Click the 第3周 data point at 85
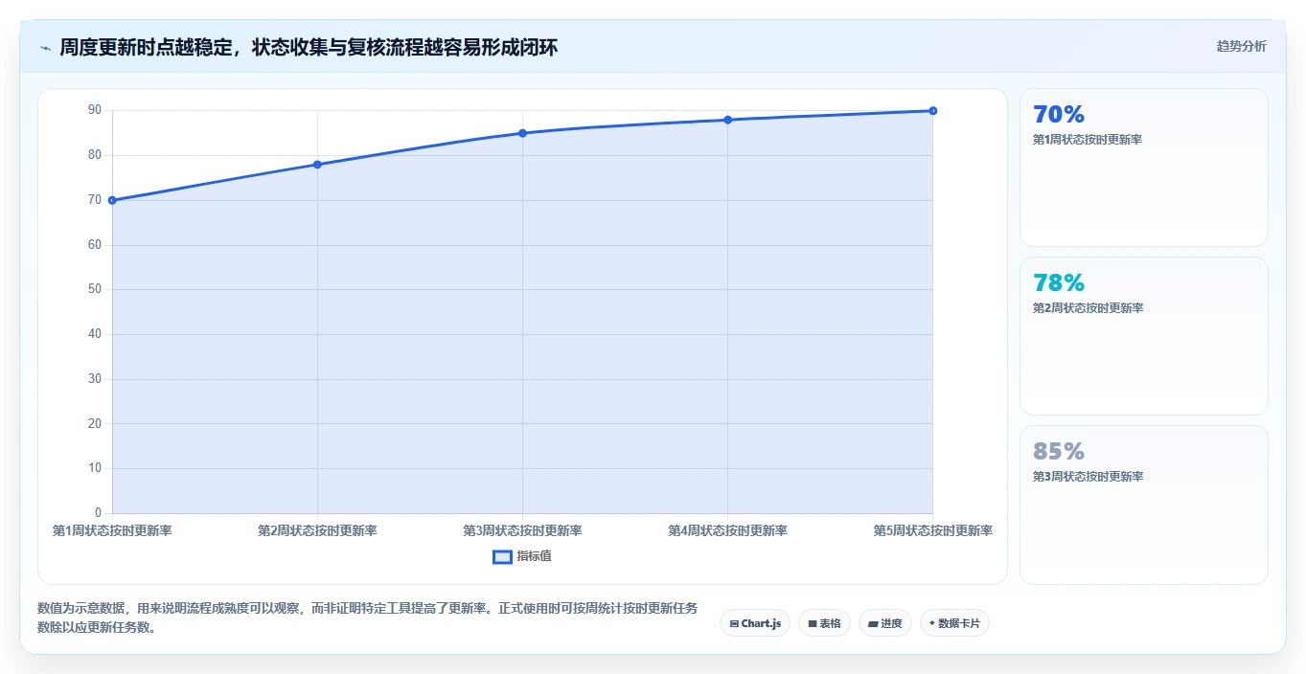 (x=522, y=133)
